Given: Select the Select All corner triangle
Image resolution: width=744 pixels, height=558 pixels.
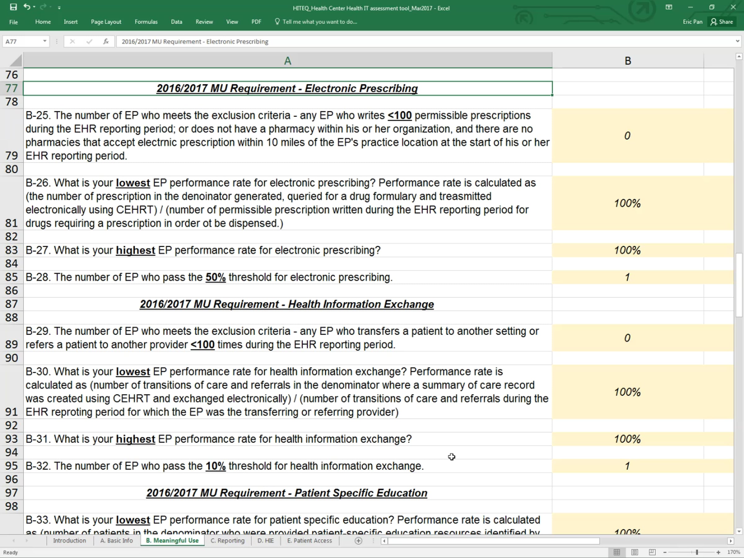Looking at the screenshot, I should pyautogui.click(x=16, y=60).
